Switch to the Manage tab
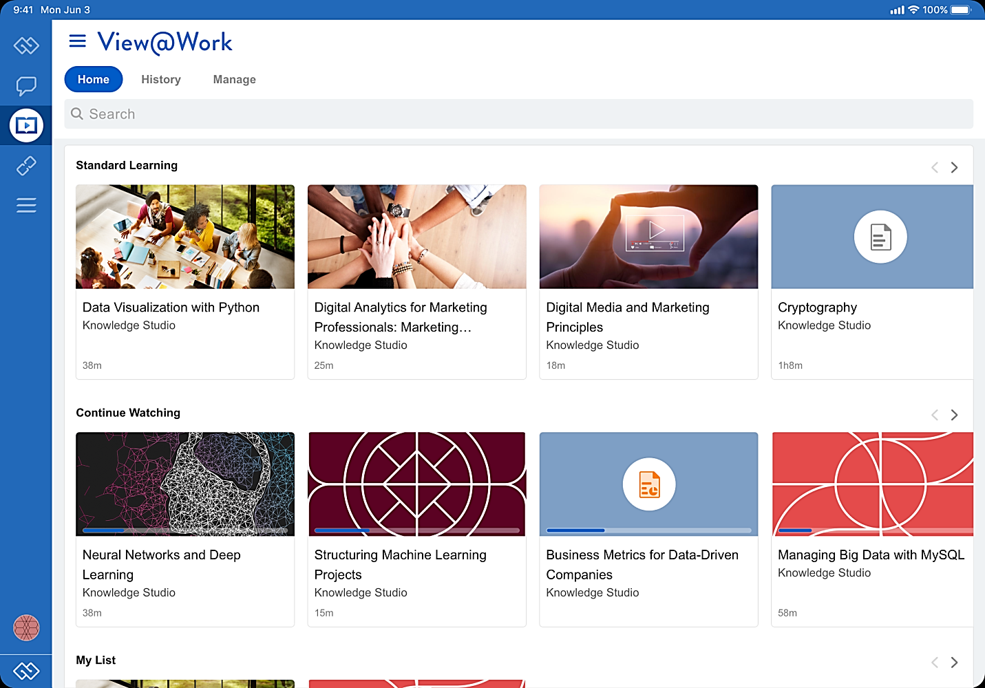This screenshot has height=688, width=985. (235, 79)
